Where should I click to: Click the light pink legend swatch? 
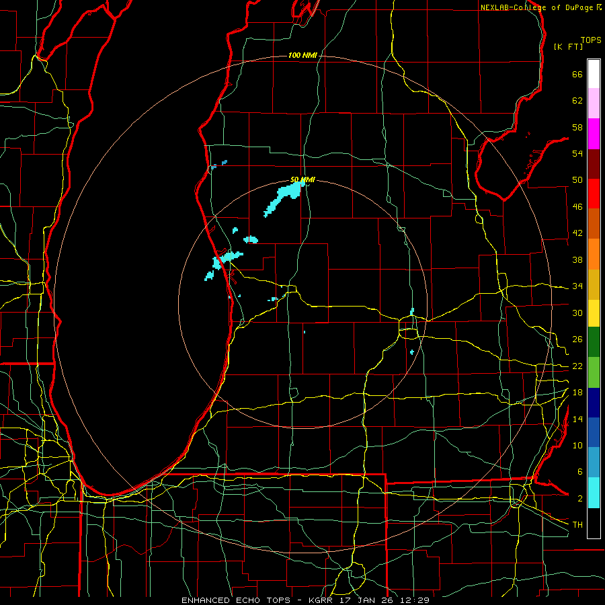pyautogui.click(x=594, y=103)
